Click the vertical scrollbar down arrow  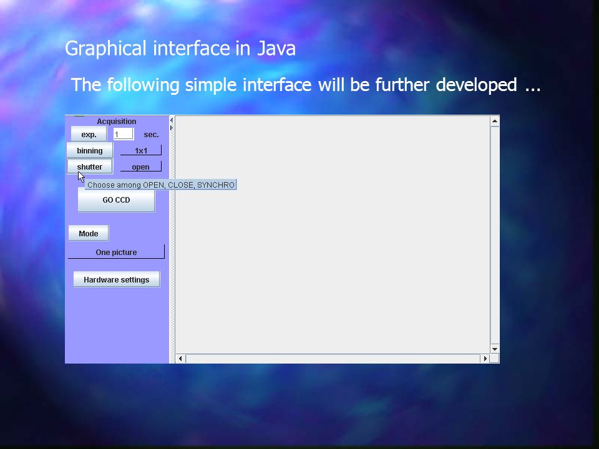(495, 349)
